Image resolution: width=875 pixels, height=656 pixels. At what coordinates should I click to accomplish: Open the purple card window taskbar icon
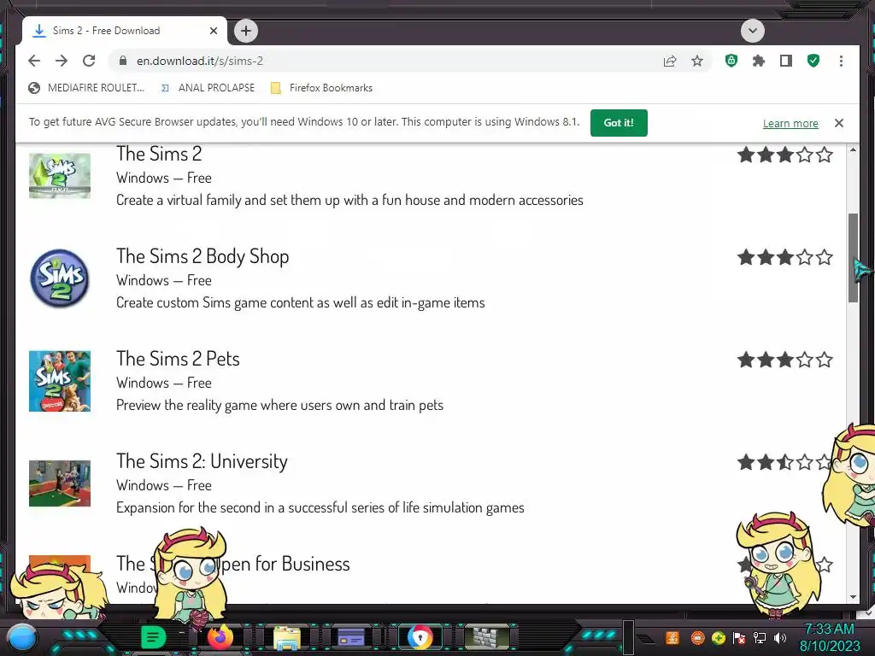(x=351, y=636)
